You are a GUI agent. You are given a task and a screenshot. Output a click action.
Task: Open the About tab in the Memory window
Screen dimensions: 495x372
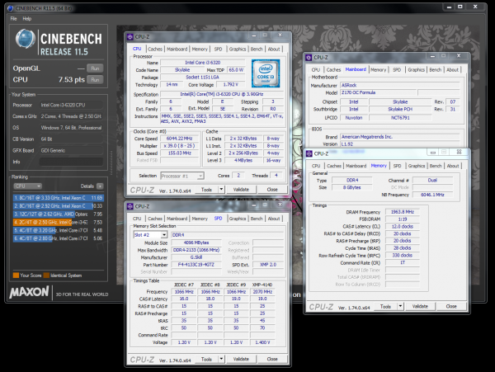pos(453,166)
